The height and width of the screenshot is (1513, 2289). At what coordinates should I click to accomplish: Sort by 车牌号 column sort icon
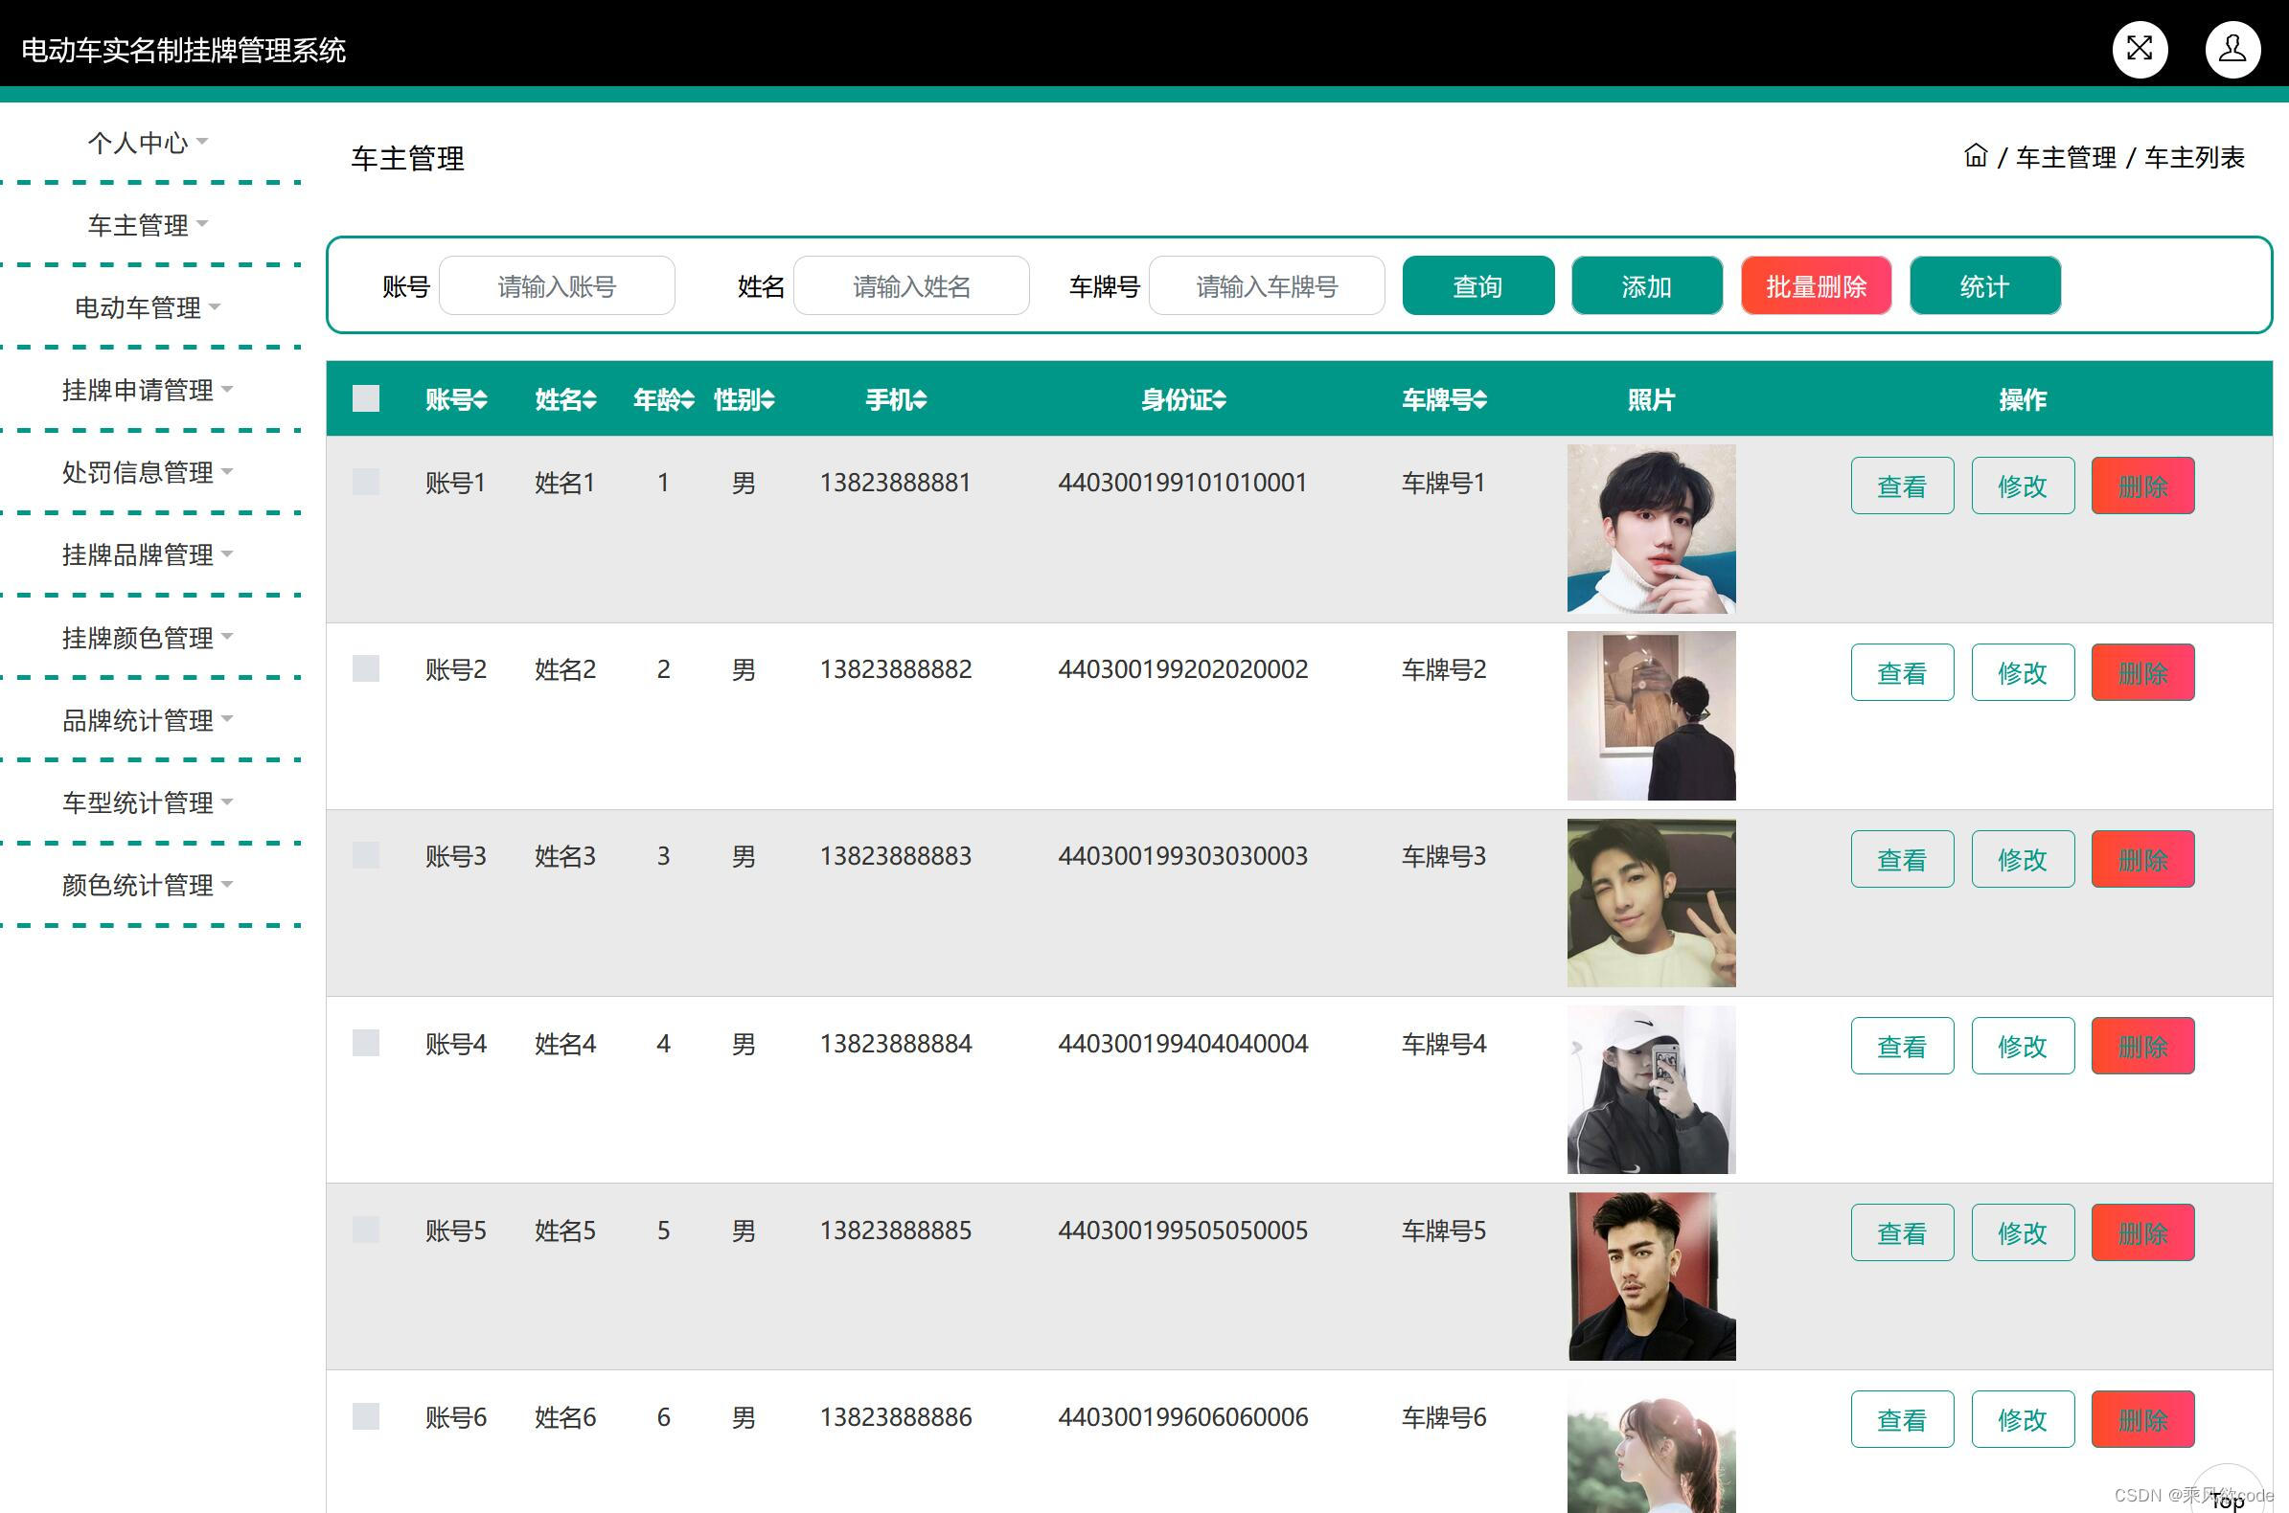[1480, 399]
